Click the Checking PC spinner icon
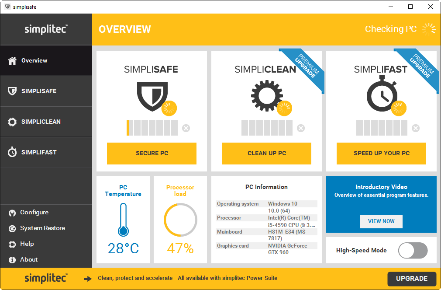Screen dimensions: 441x290 point(429,29)
